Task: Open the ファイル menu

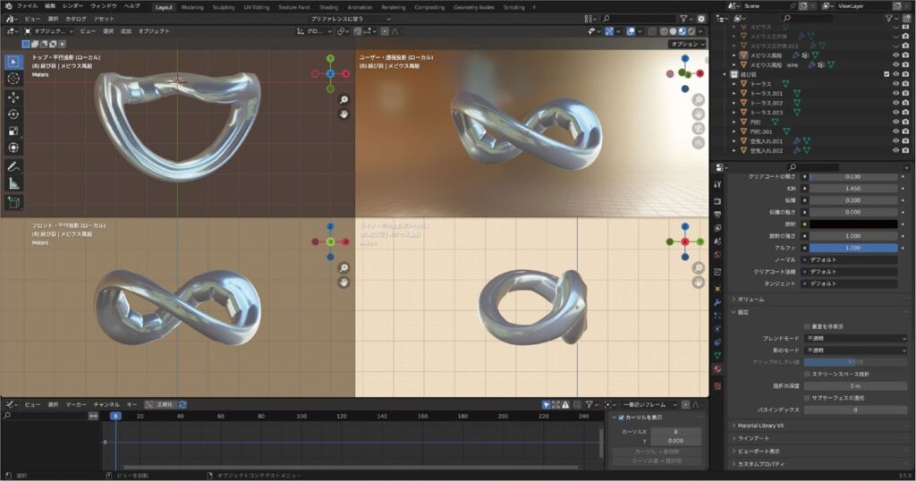Action: [x=27, y=6]
